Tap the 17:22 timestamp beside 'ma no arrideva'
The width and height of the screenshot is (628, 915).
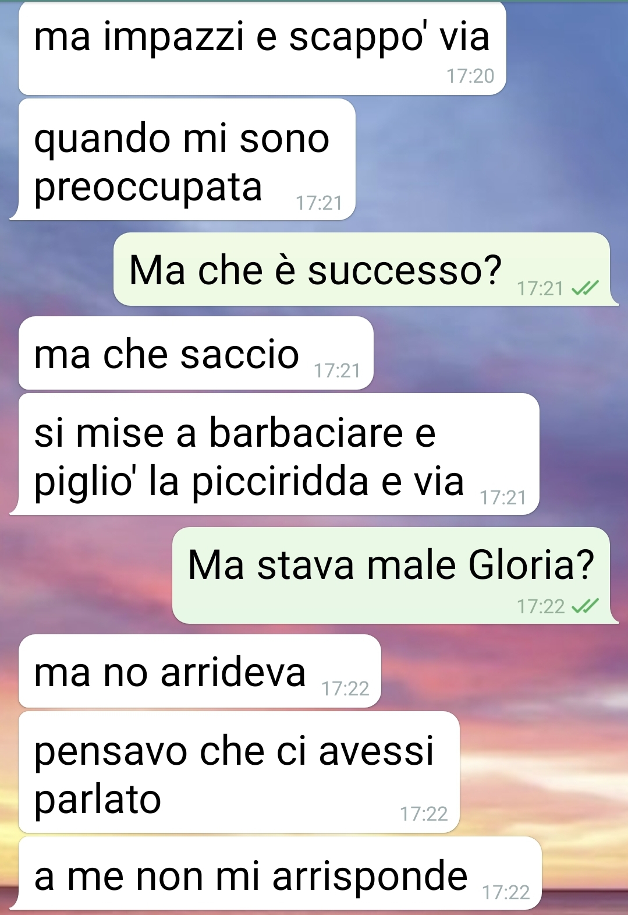click(x=345, y=689)
